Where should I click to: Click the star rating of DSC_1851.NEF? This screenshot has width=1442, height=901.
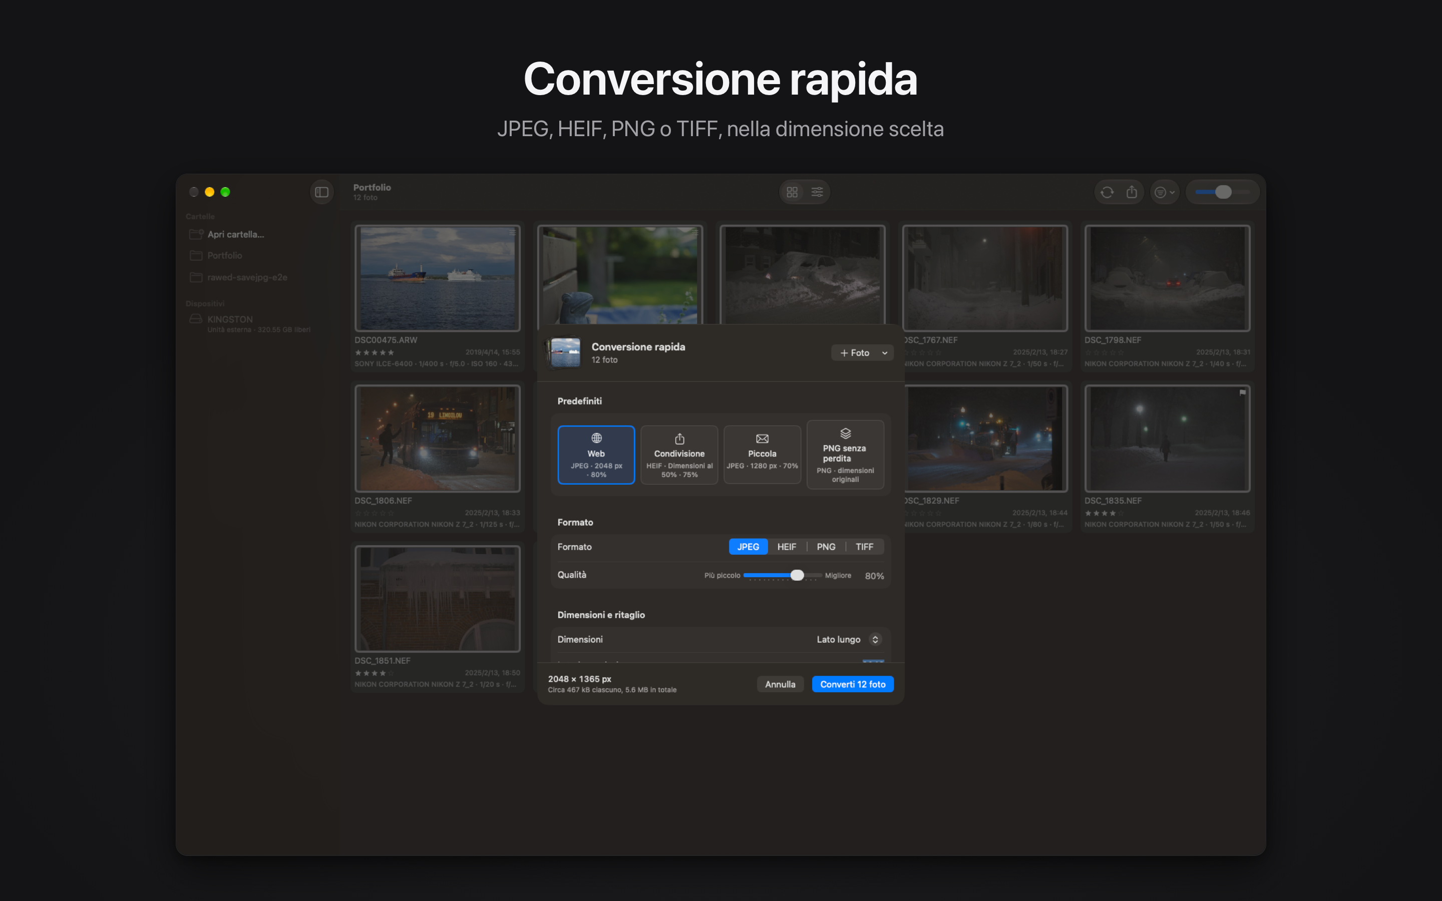(374, 673)
